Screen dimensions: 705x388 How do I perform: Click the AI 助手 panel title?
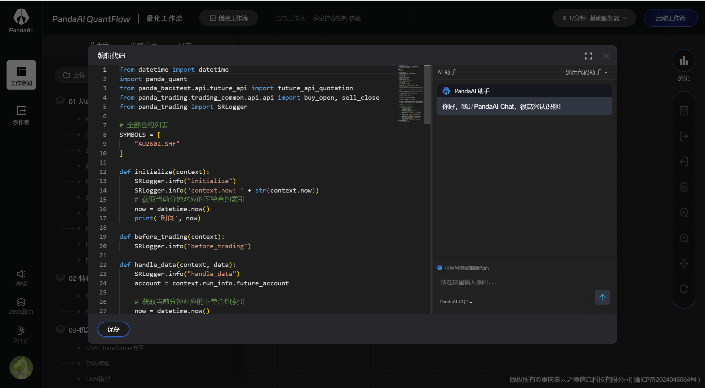(446, 72)
